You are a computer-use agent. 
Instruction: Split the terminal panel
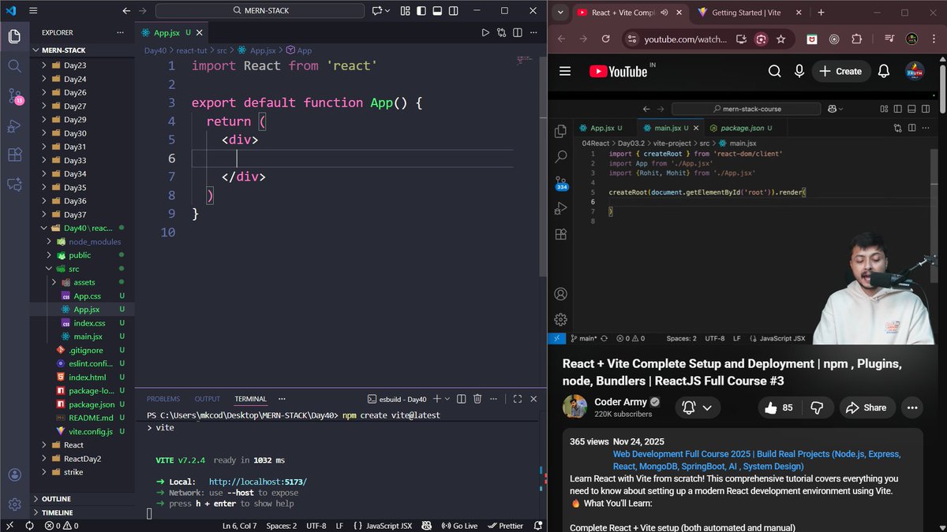[462, 399]
